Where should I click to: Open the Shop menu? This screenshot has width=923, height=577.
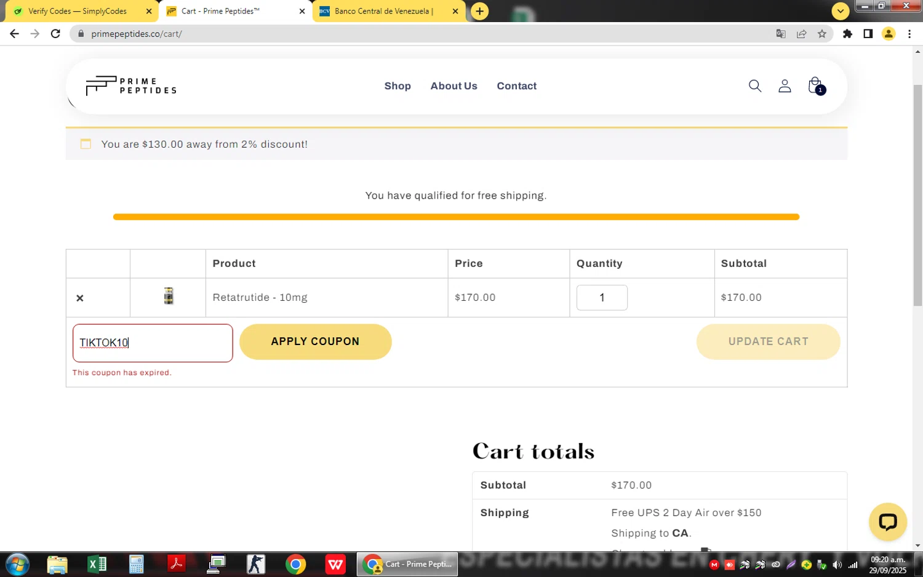tap(398, 86)
